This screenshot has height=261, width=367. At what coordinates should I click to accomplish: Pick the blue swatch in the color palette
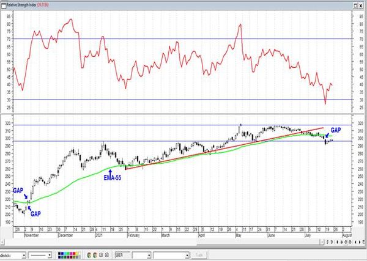62,254
